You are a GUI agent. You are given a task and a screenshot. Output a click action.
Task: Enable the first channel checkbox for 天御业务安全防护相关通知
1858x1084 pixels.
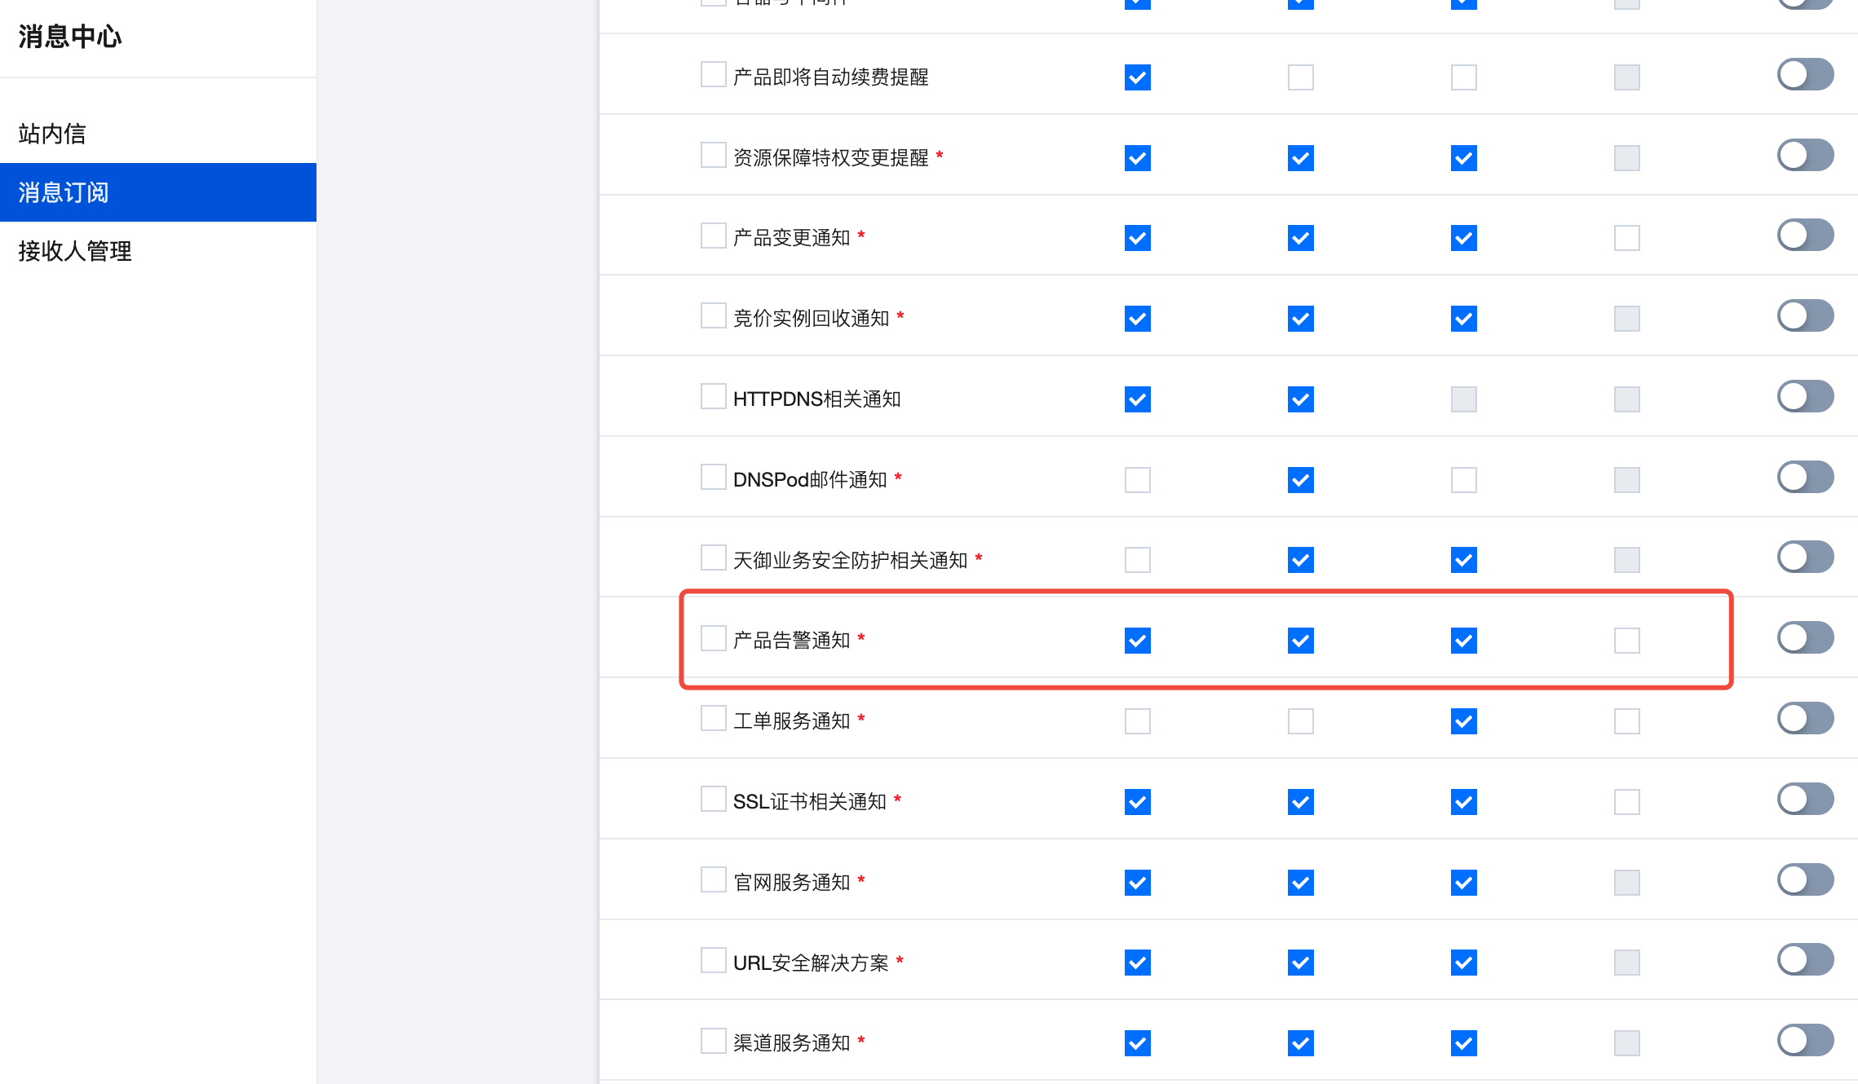click(x=1137, y=560)
